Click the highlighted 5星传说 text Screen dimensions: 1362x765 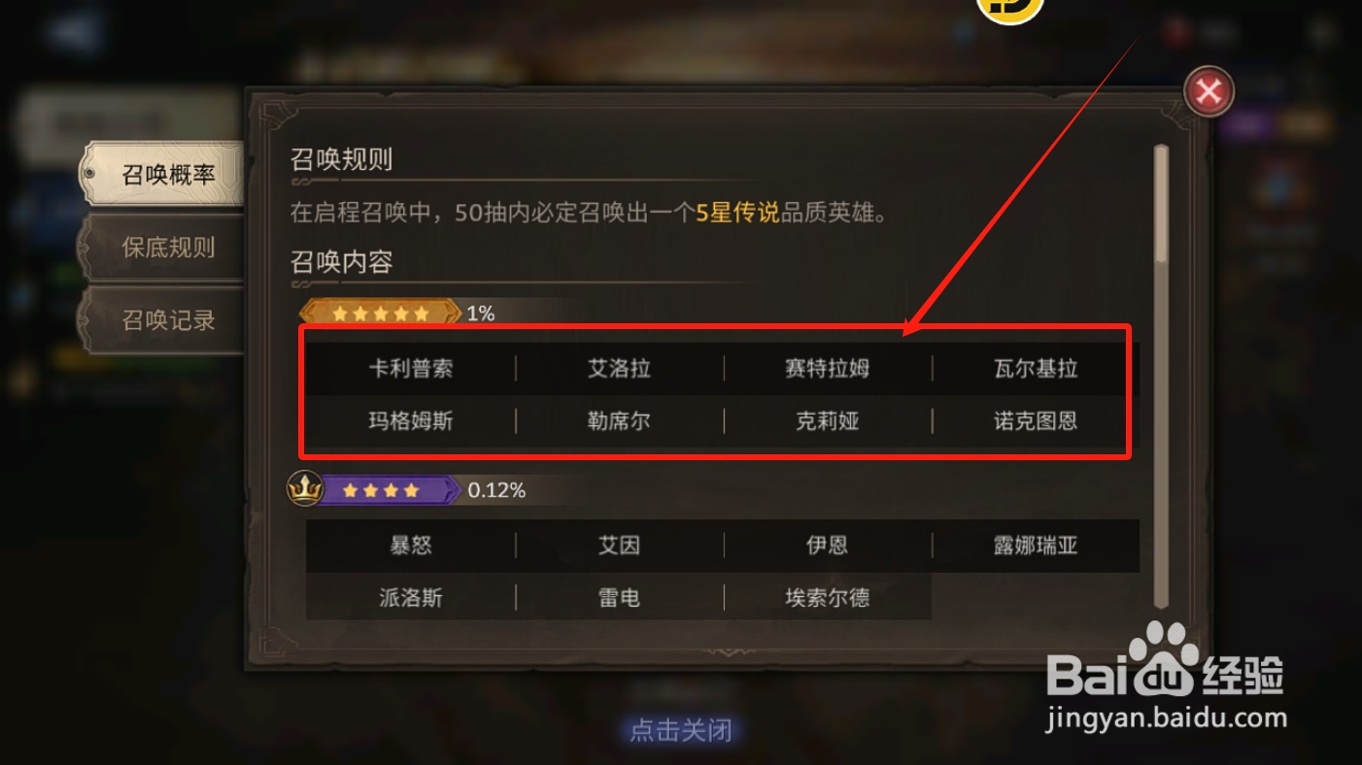point(738,213)
